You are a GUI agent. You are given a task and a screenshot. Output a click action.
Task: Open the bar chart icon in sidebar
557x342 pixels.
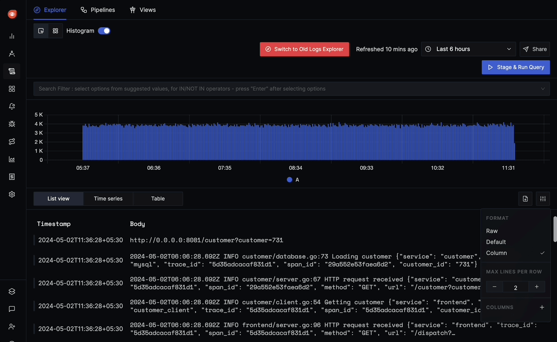(12, 36)
